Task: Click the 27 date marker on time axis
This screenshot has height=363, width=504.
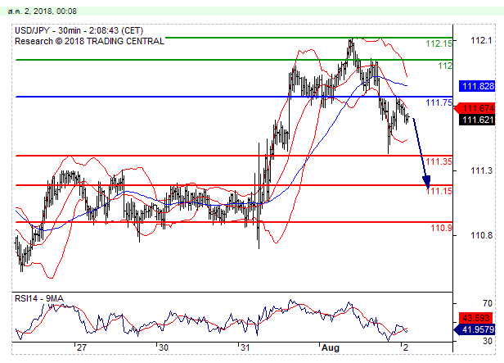Action: tap(82, 347)
